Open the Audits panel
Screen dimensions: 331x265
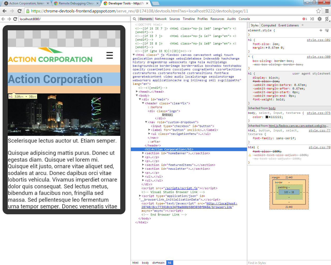231,19
